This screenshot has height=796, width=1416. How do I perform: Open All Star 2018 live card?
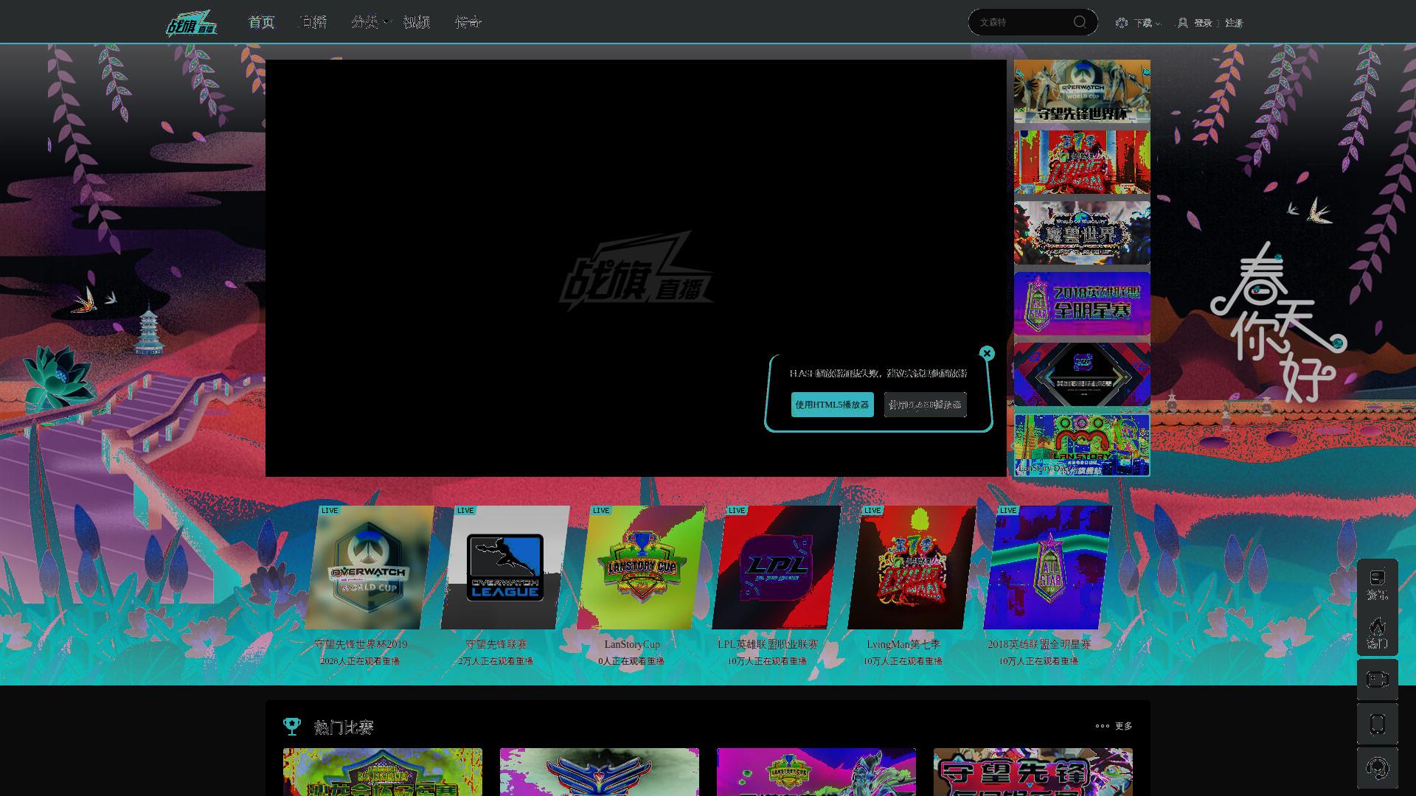pos(1047,567)
